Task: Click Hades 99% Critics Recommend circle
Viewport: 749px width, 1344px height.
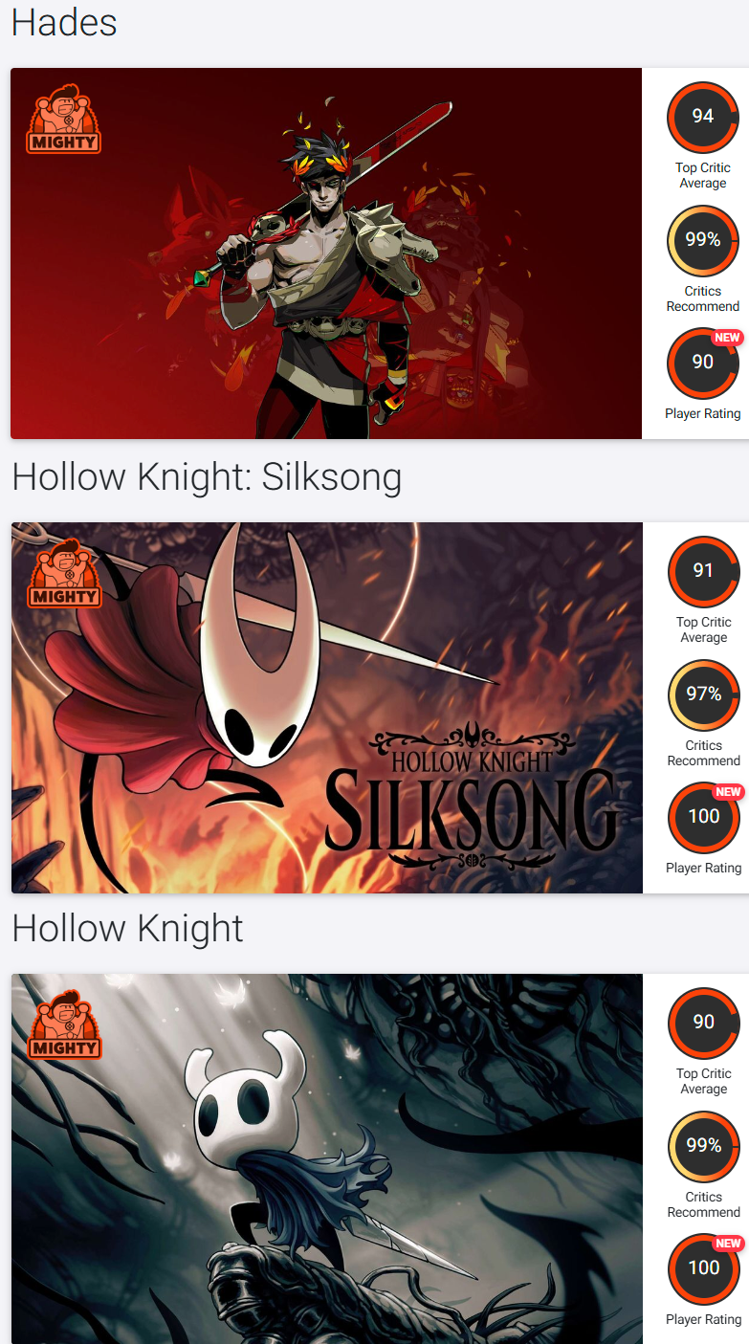Action: (x=703, y=240)
